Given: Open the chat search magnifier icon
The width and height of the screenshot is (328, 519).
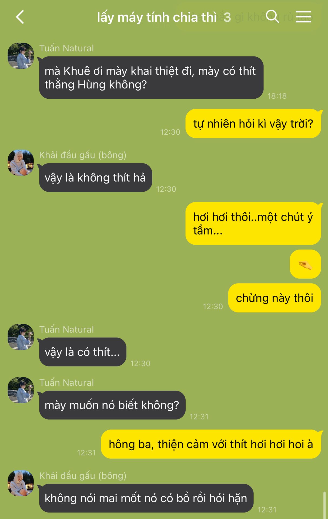Looking at the screenshot, I should pos(272,16).
